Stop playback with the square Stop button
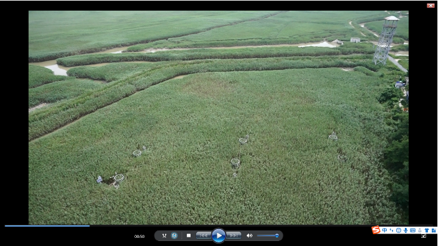This screenshot has height=246, width=438. tap(189, 235)
